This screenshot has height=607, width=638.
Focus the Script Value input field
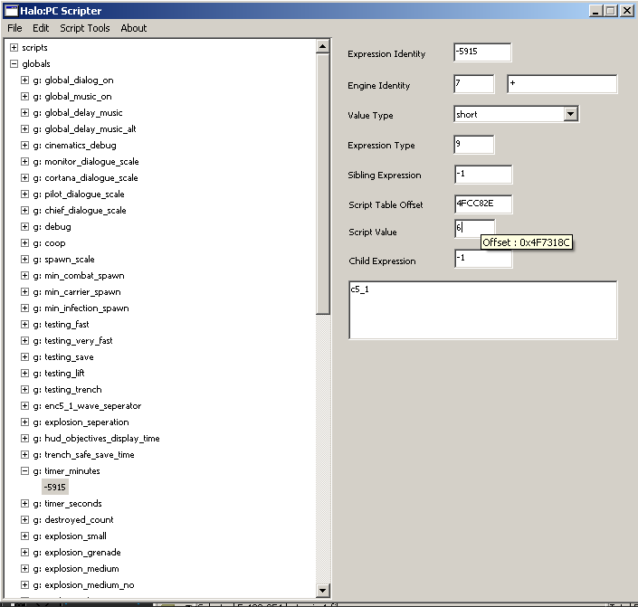point(474,229)
